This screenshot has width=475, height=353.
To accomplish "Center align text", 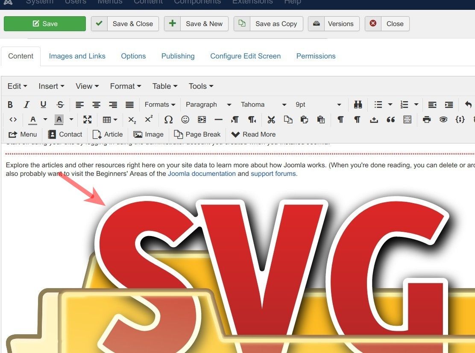I will [97, 105].
